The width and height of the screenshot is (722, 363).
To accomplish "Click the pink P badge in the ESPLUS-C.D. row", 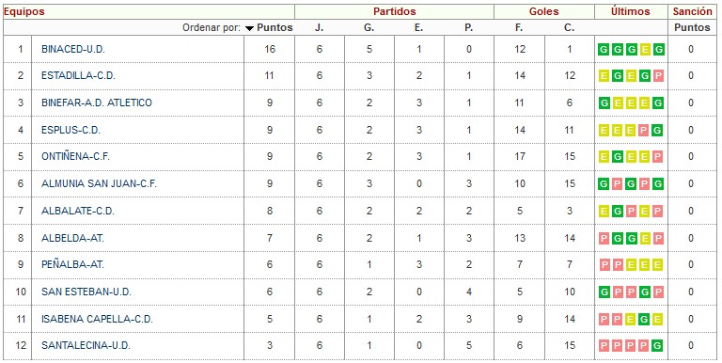I will coord(644,131).
